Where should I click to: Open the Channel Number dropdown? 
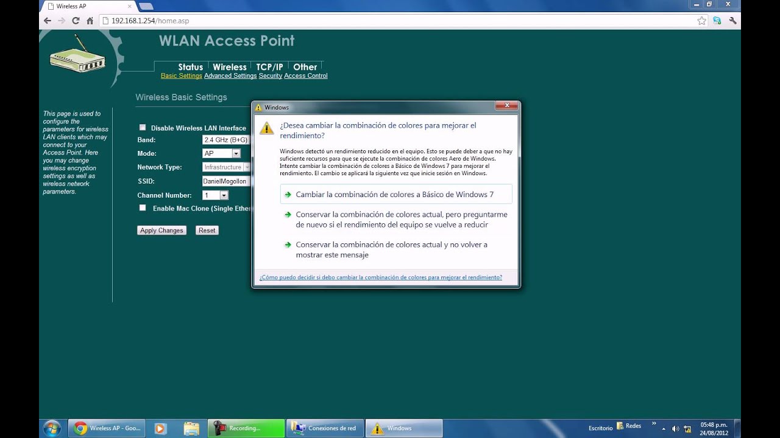point(215,195)
